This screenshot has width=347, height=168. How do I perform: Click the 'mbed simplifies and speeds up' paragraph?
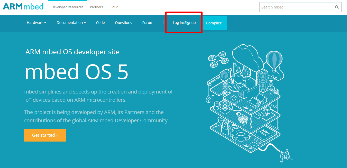click(x=98, y=96)
